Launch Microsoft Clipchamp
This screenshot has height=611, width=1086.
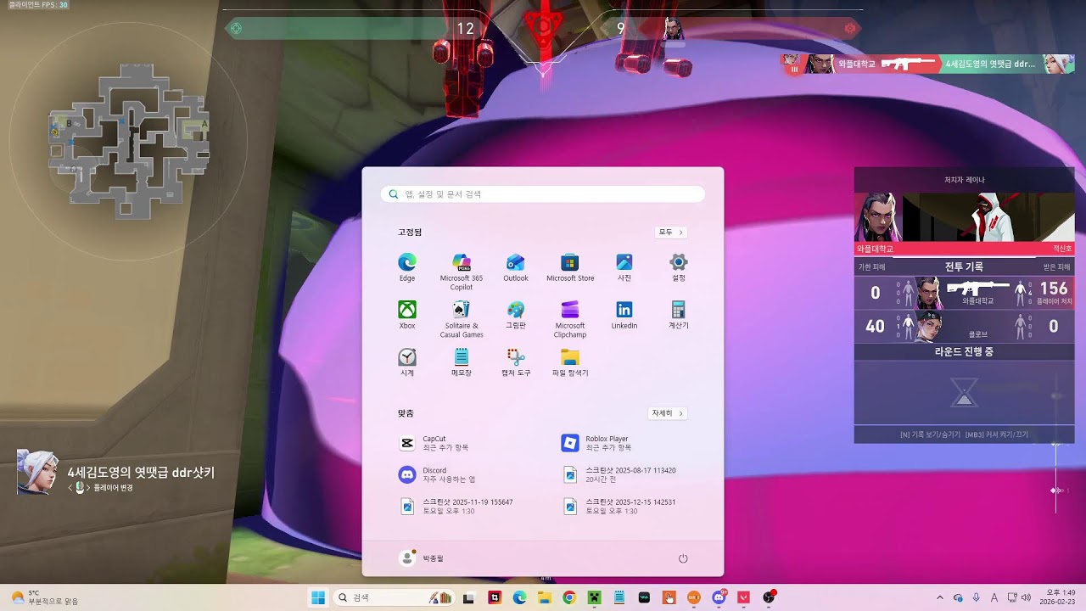570,319
